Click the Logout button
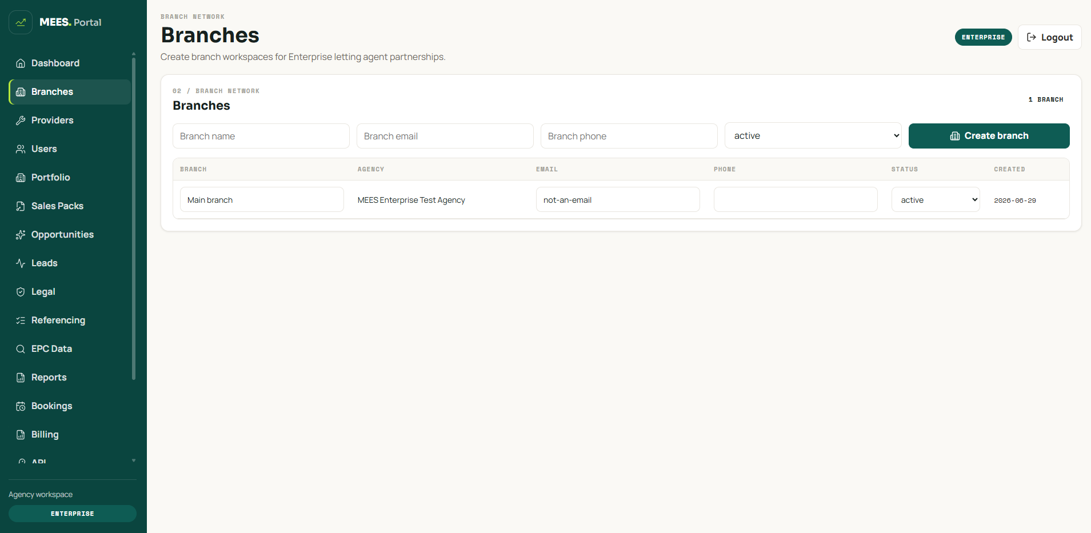This screenshot has width=1091, height=533. pos(1049,37)
